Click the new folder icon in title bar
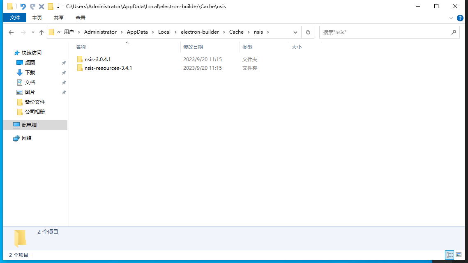468x263 pixels. click(51, 7)
